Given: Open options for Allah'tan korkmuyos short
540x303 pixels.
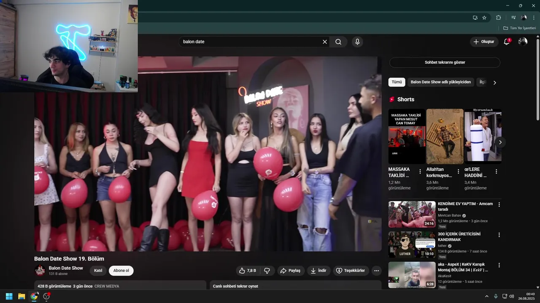Looking at the screenshot, I should point(458,171).
